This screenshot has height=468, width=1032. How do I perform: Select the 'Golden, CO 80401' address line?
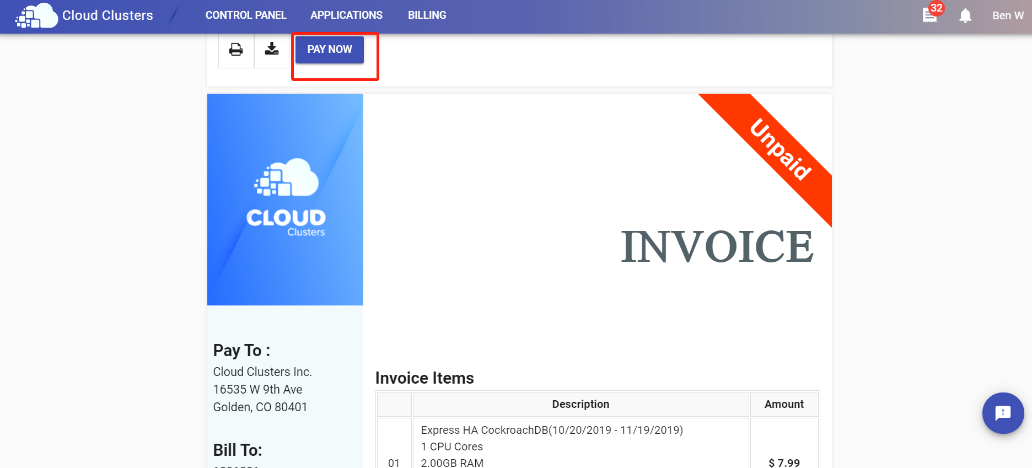[260, 407]
